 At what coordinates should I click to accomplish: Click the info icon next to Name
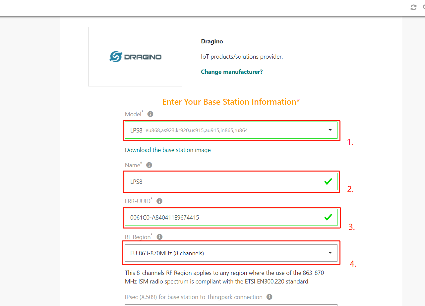pyautogui.click(x=149, y=165)
